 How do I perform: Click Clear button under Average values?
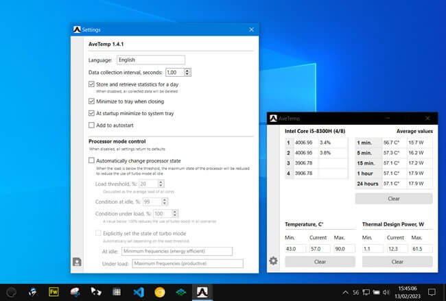tap(394, 199)
